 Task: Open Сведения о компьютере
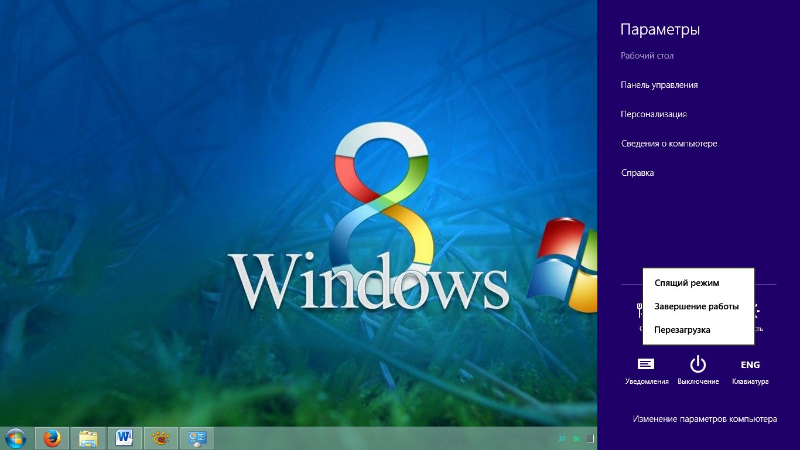click(669, 144)
